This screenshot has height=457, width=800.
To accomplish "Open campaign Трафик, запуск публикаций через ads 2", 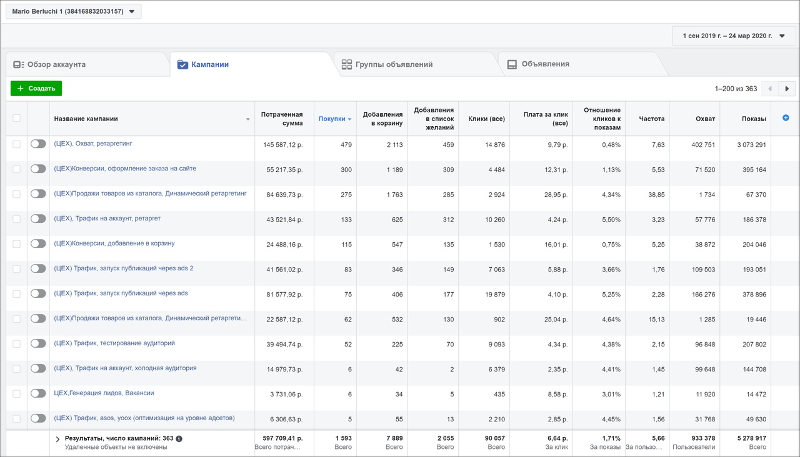I will 124,268.
